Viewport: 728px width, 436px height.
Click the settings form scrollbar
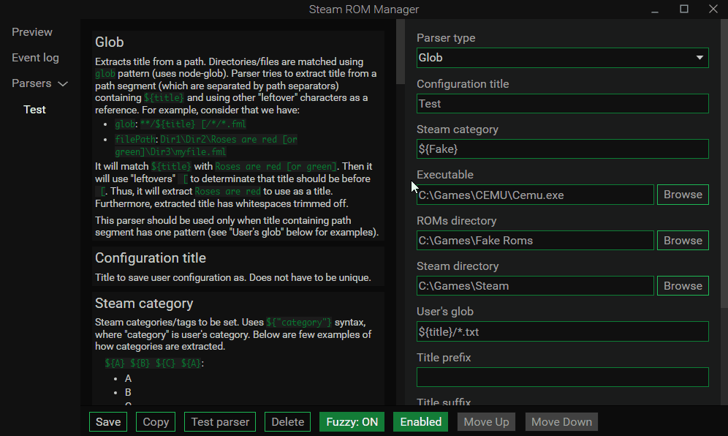pyautogui.click(x=724, y=164)
